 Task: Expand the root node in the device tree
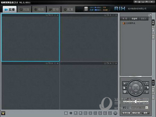124,23
